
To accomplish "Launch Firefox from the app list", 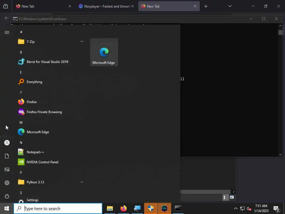I will 51,102.
